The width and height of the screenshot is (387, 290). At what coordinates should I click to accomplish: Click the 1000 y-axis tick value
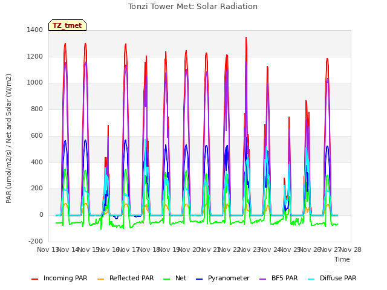tap(35, 83)
